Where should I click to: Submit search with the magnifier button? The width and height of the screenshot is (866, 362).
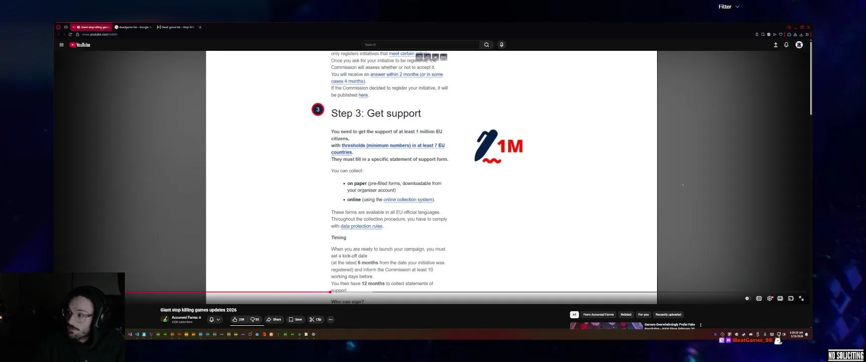[486, 45]
